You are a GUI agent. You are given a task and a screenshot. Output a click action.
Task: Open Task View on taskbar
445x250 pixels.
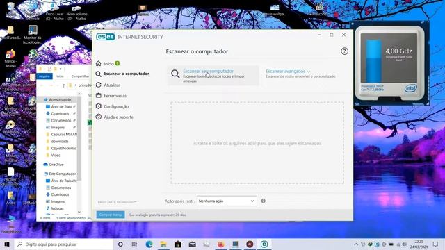click(x=134, y=244)
